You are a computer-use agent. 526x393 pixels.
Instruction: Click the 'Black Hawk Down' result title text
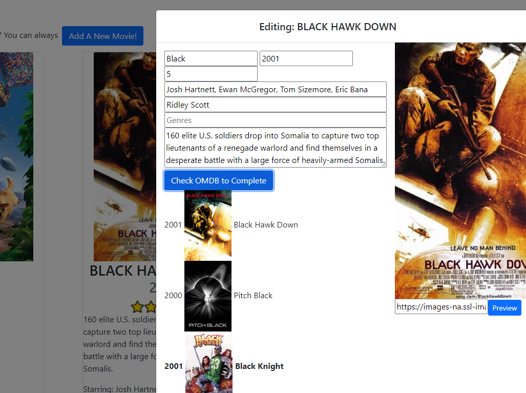coord(266,225)
